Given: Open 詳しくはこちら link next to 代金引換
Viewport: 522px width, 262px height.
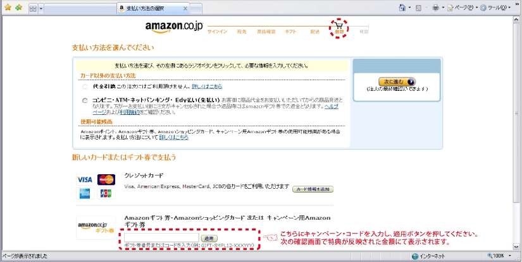Looking at the screenshot, I should click(207, 86).
